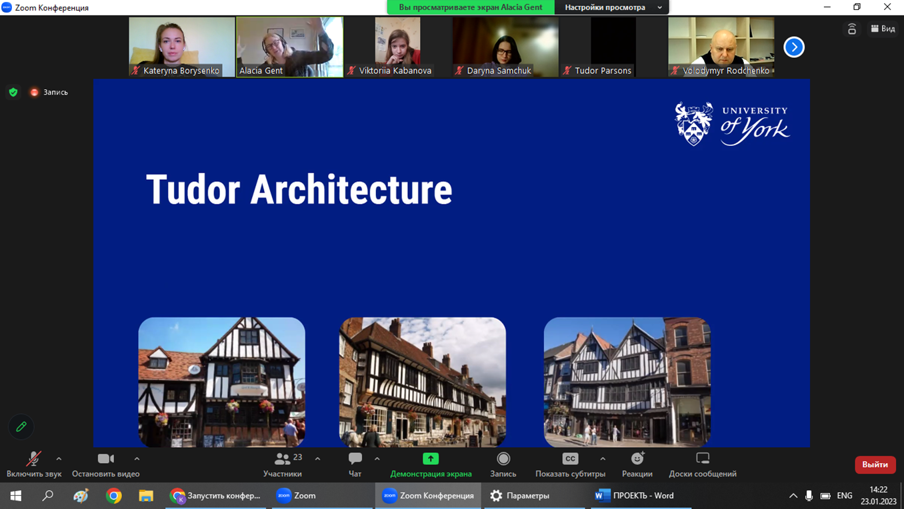Click the green Share Screen icon
Viewport: 904px width, 509px height.
(431, 459)
